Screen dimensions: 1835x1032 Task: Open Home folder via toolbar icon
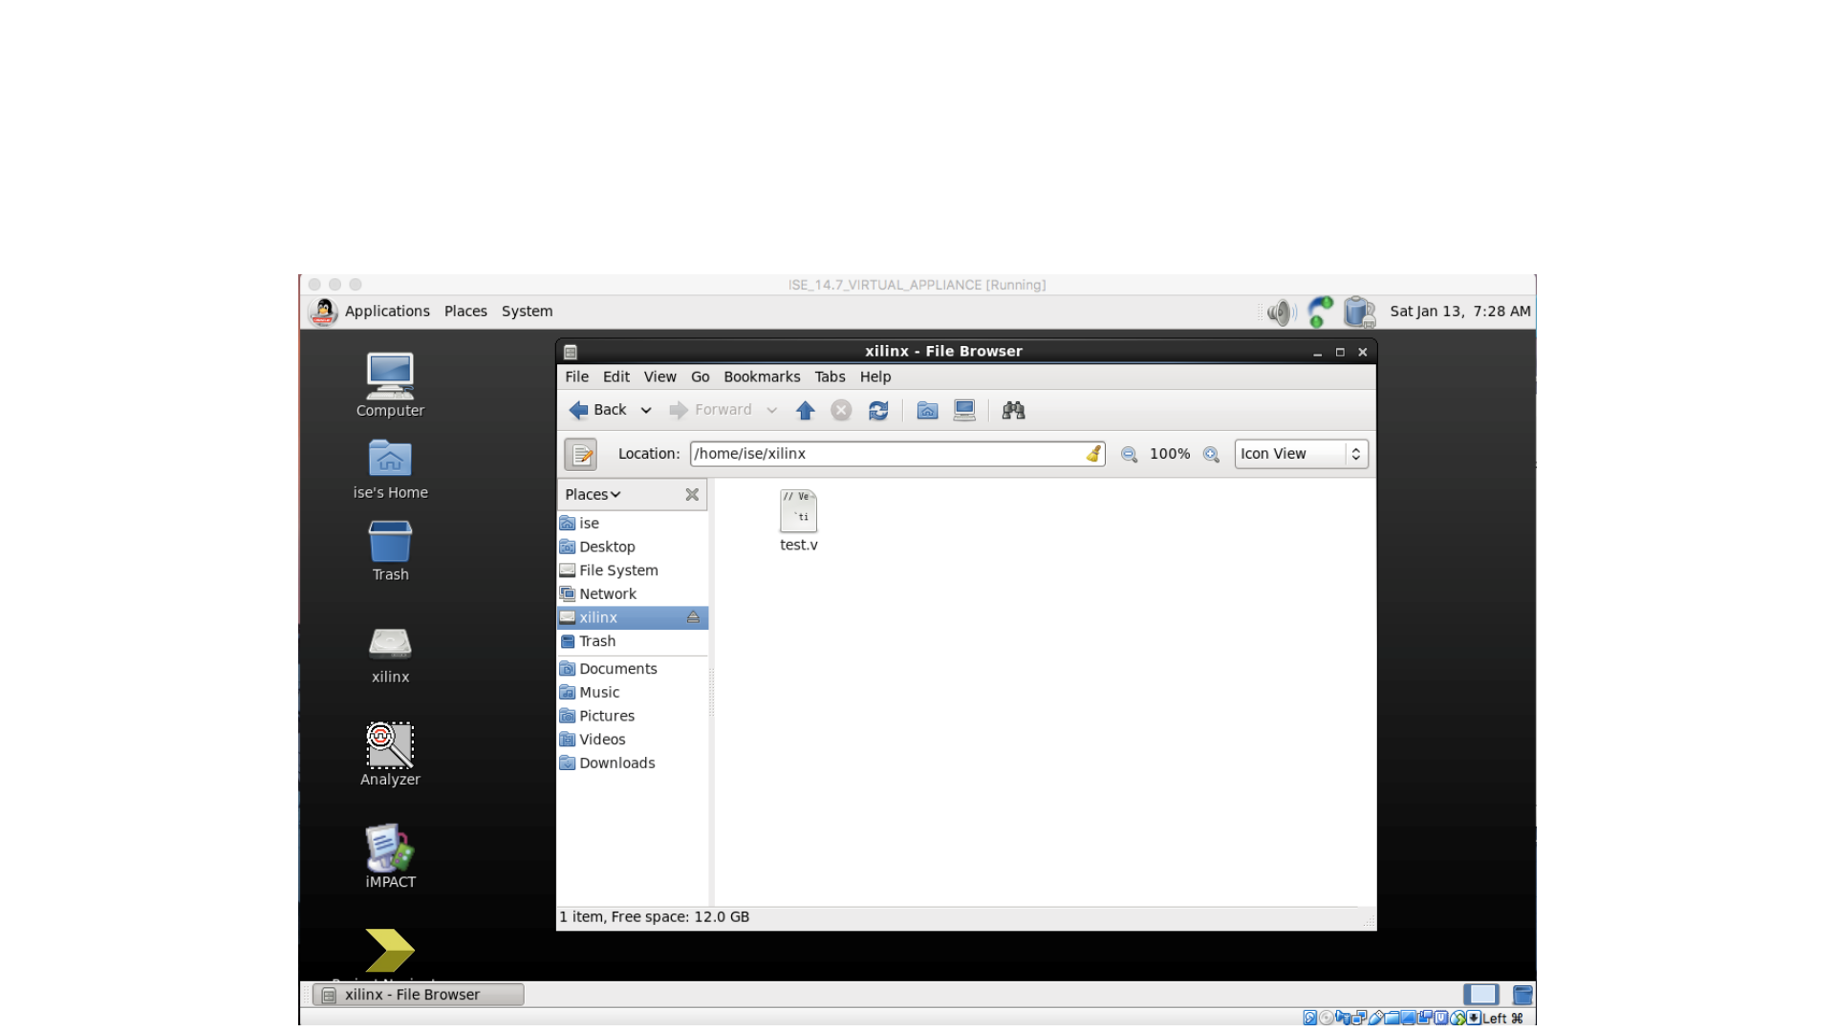pyautogui.click(x=926, y=411)
